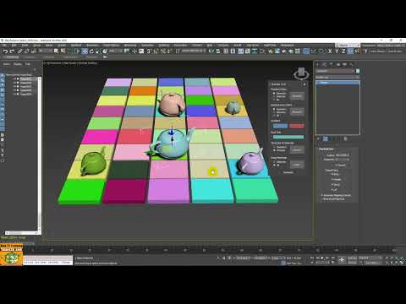Open the Modifiers menu
Screen dimensions: 406x304
[x=76, y=45]
